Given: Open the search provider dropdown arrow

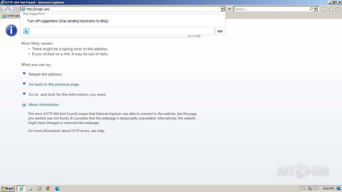Looking at the screenshot, I should coord(316,9).
